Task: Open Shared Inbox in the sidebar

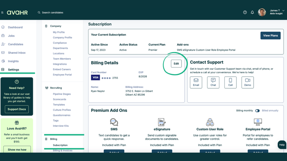Action: coord(17,53)
